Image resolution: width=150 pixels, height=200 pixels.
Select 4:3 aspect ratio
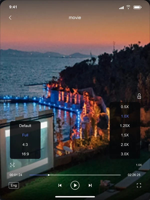(25, 144)
